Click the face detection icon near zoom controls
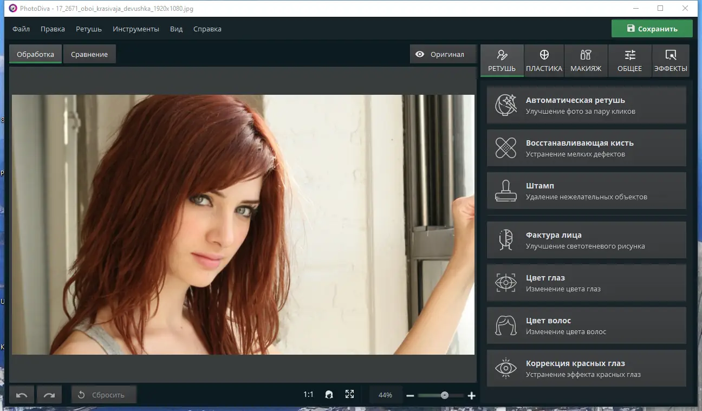702x411 pixels. (x=329, y=395)
